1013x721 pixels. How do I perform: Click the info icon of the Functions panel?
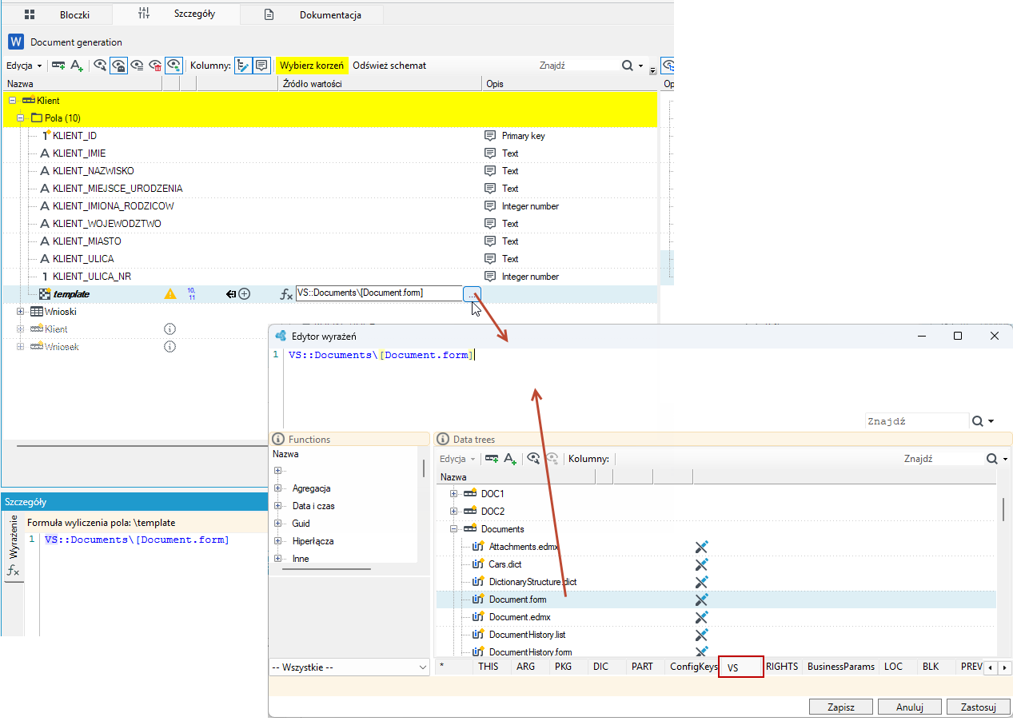pyautogui.click(x=278, y=439)
